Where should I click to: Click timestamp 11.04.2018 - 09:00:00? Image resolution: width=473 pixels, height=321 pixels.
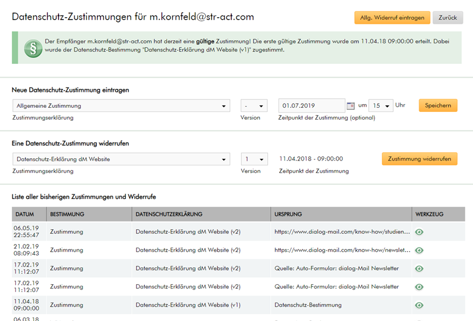click(311, 159)
